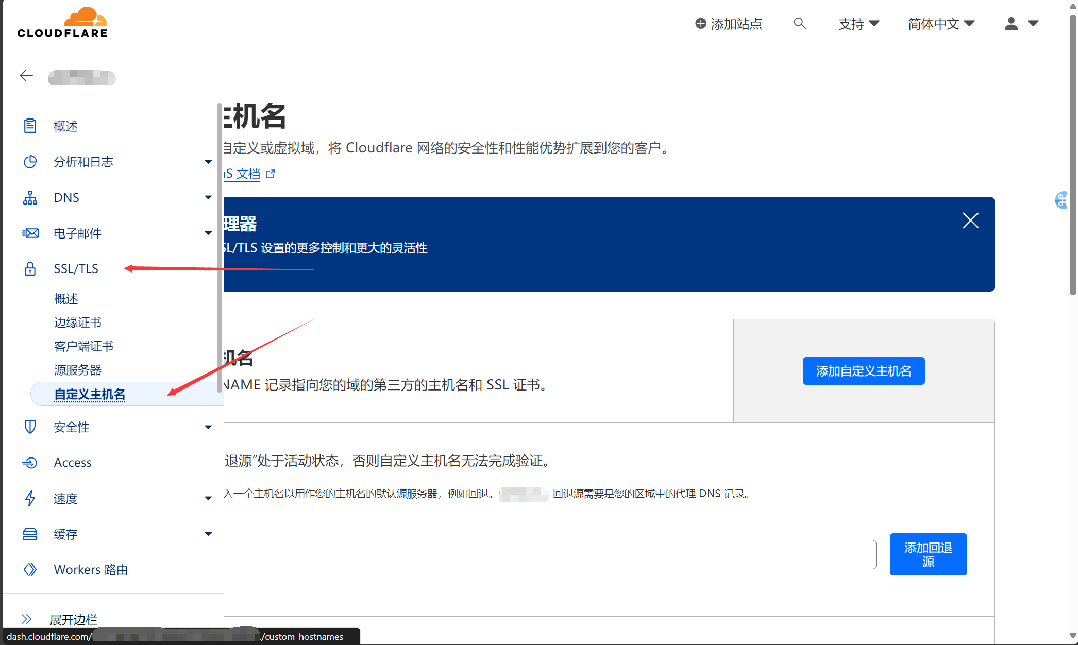Select 源服务器 submenu item
This screenshot has width=1078, height=645.
pos(78,370)
